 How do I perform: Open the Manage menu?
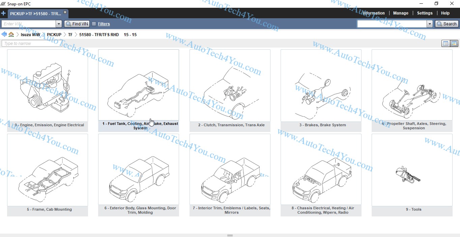(401, 13)
